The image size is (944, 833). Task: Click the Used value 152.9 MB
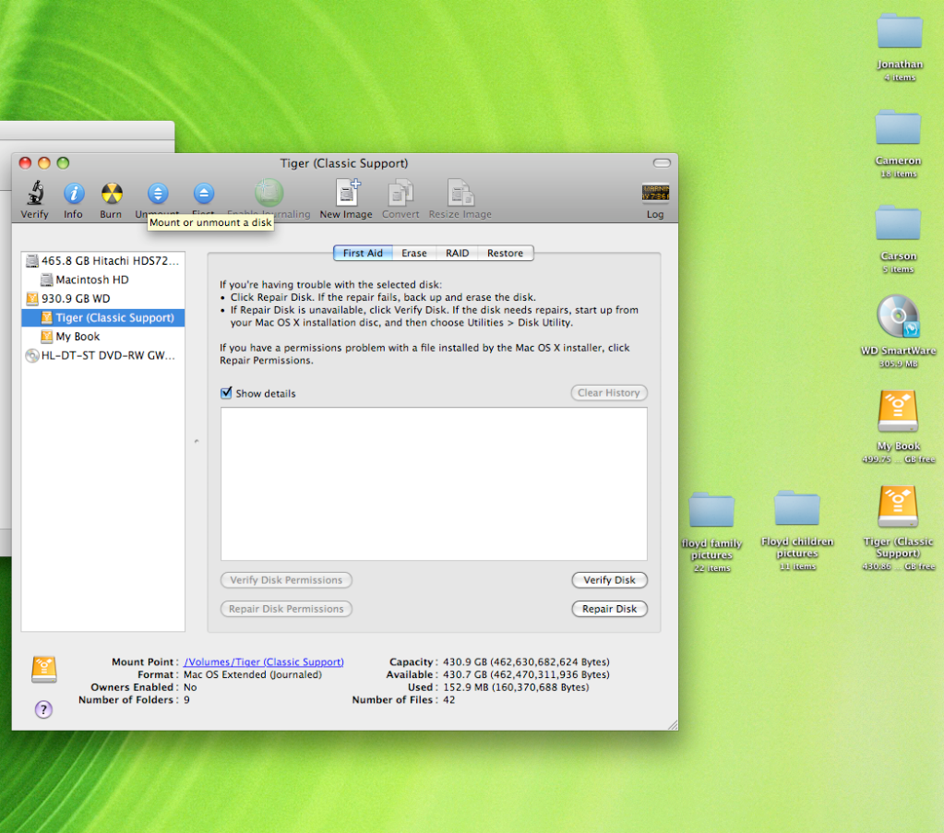[x=516, y=687]
